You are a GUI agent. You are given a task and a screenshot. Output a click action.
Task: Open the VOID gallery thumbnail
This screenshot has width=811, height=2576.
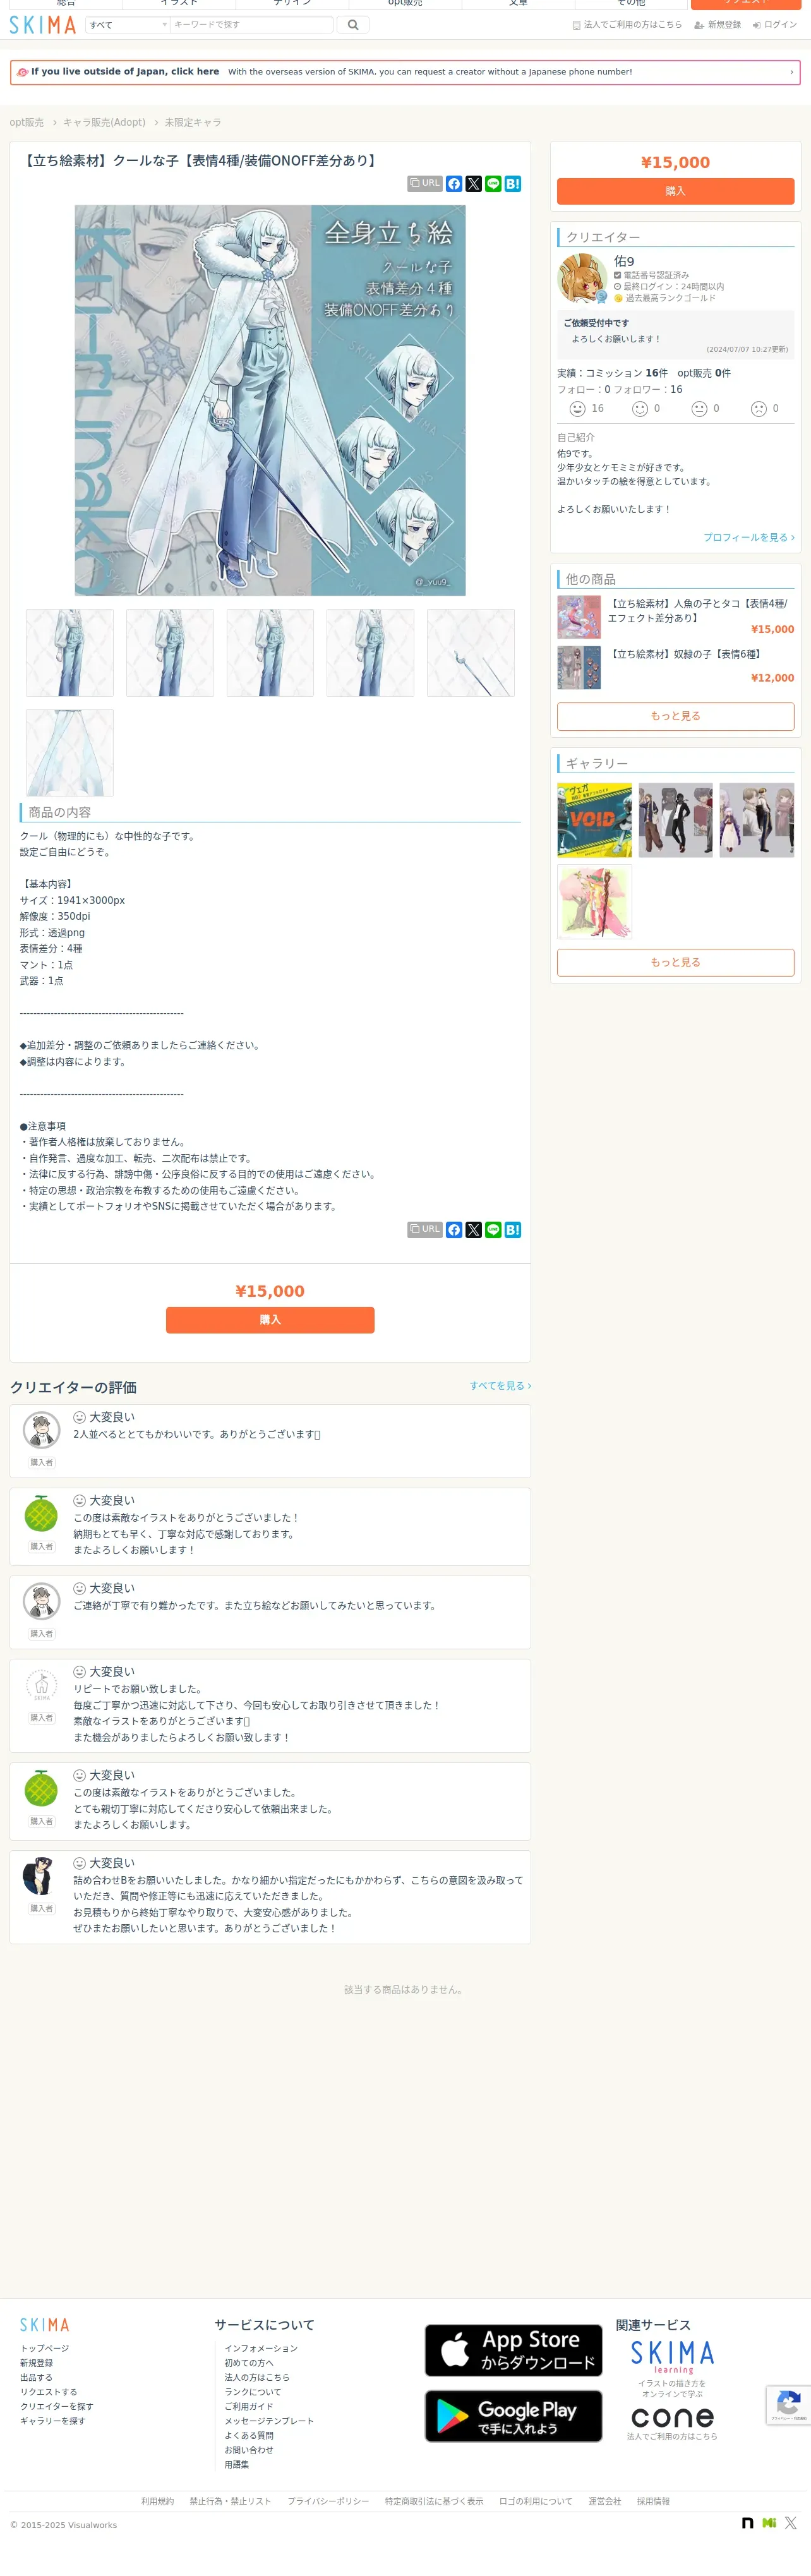(595, 820)
